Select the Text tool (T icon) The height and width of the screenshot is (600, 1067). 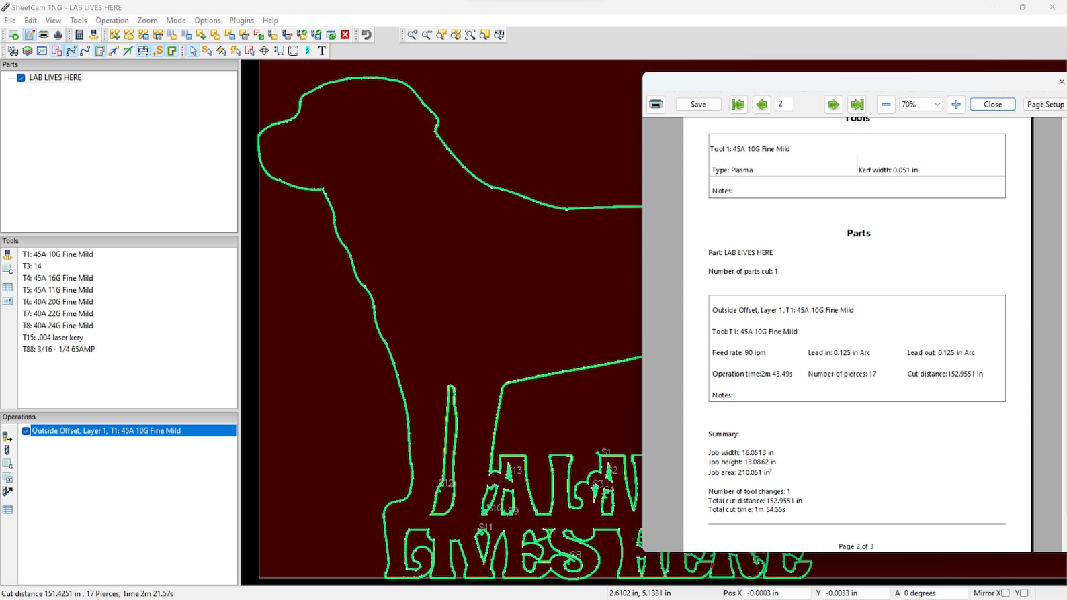coord(322,51)
